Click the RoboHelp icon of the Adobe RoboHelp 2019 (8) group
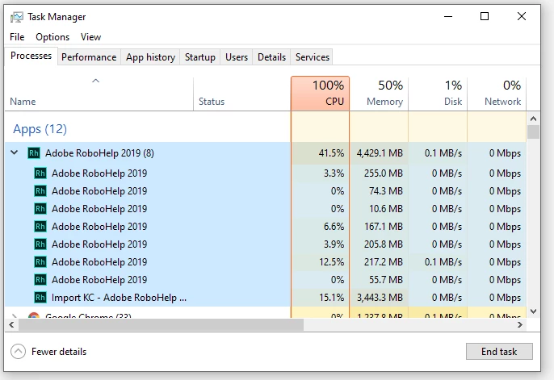The image size is (554, 380). 34,153
